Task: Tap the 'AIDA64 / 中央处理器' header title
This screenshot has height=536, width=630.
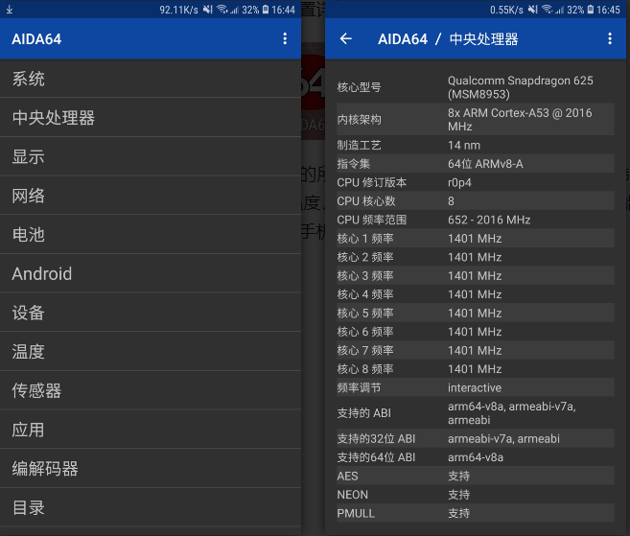Action: [x=448, y=39]
